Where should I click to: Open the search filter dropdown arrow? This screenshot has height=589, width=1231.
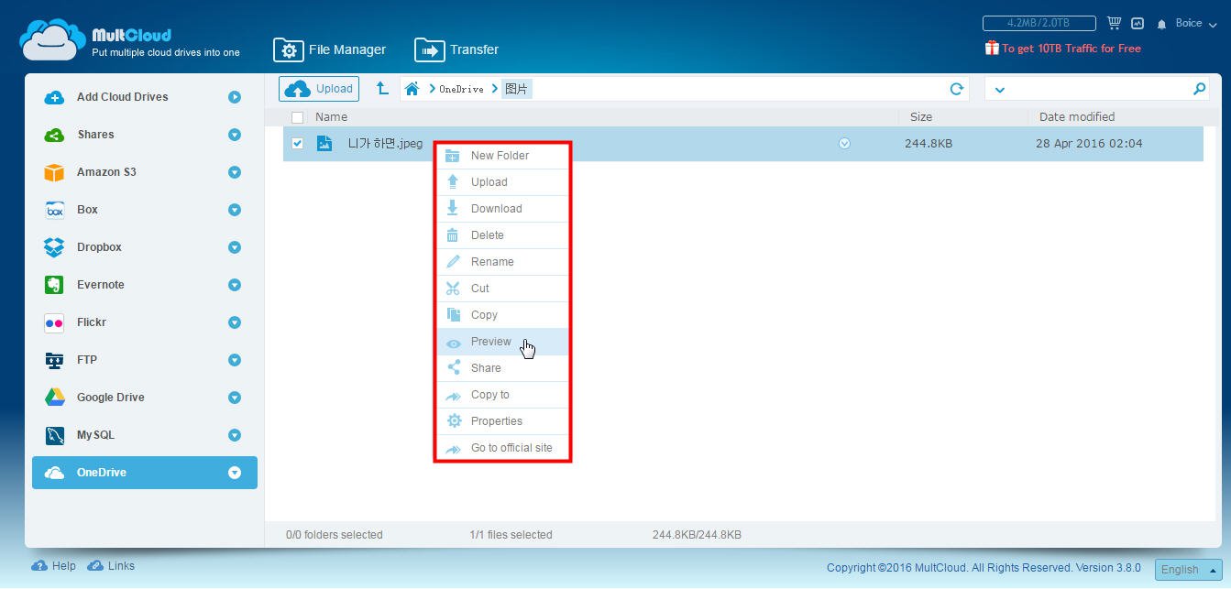pos(1000,90)
